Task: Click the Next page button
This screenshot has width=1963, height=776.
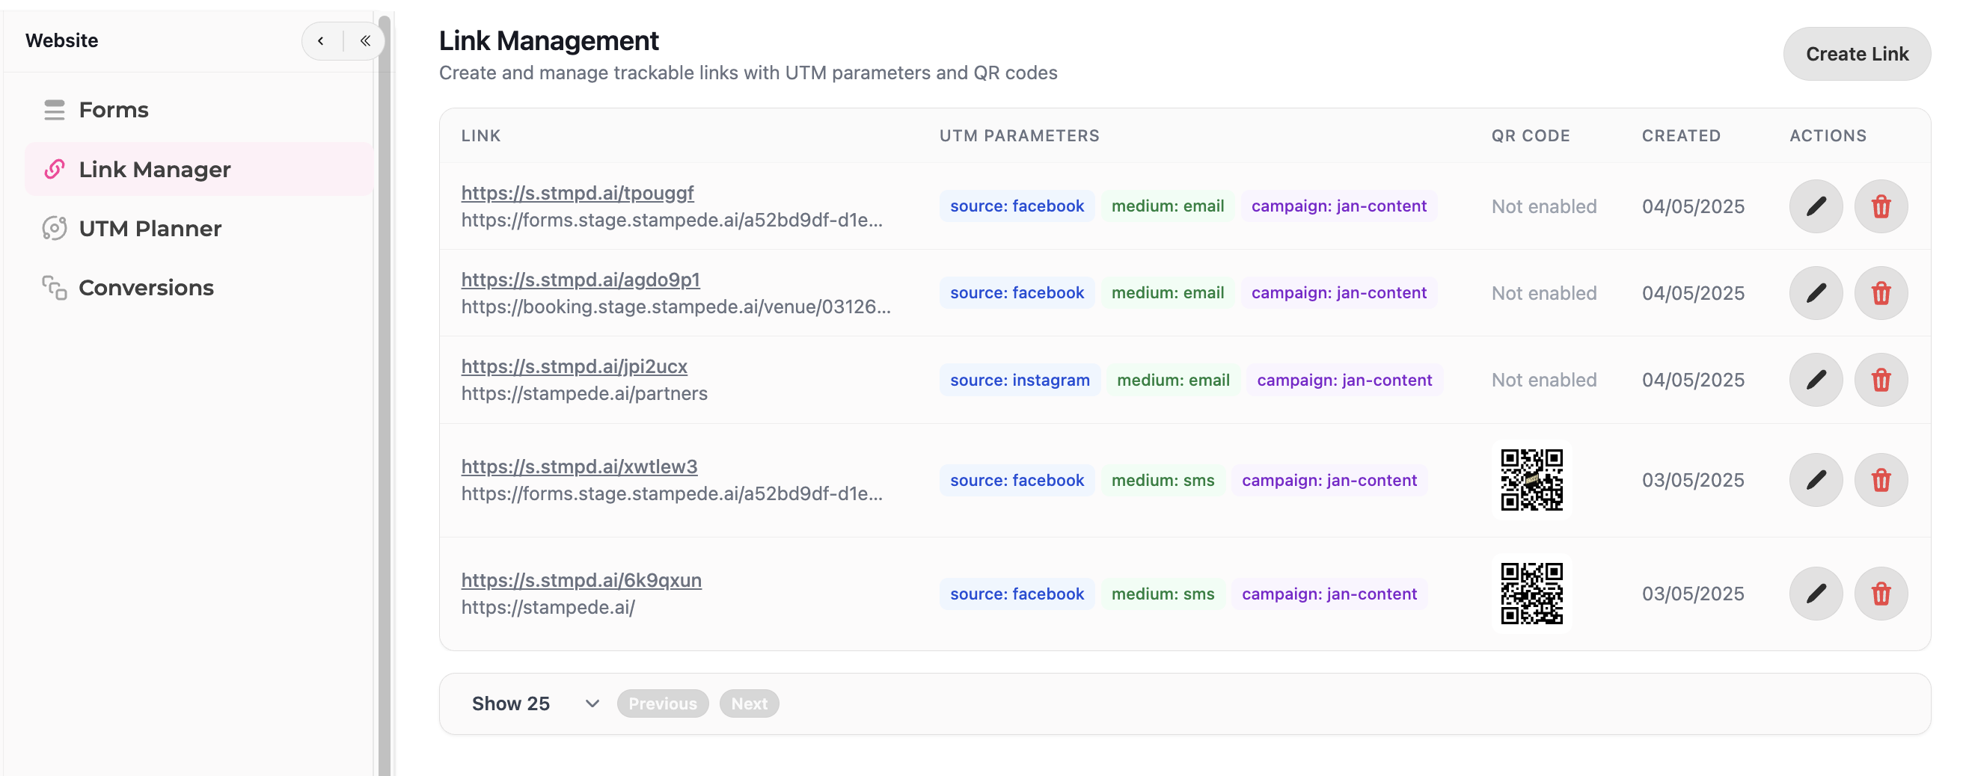Action: [x=749, y=703]
